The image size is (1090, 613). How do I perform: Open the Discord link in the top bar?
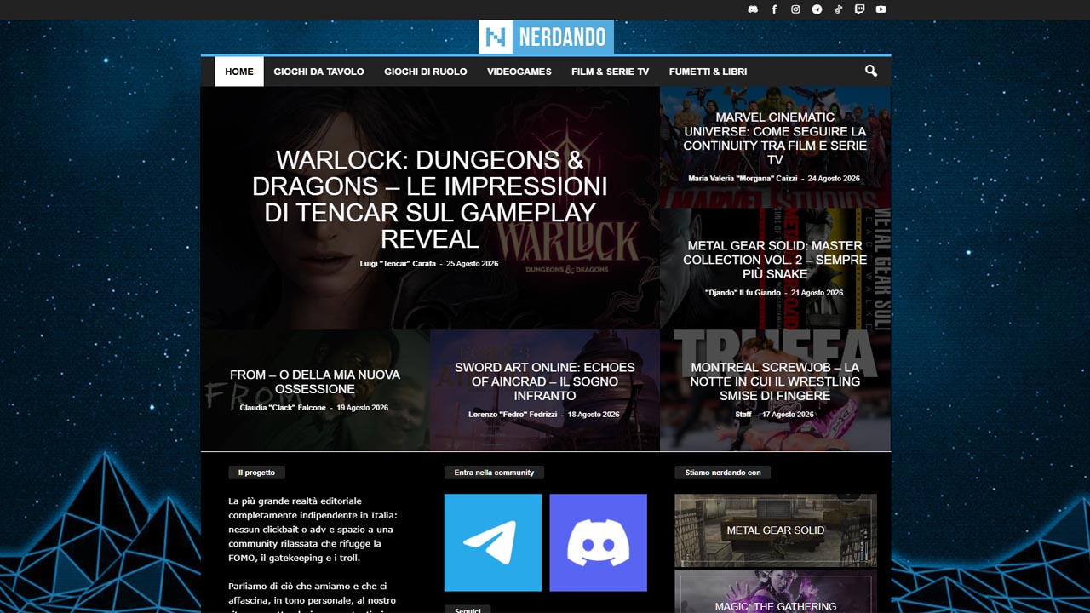(x=753, y=9)
